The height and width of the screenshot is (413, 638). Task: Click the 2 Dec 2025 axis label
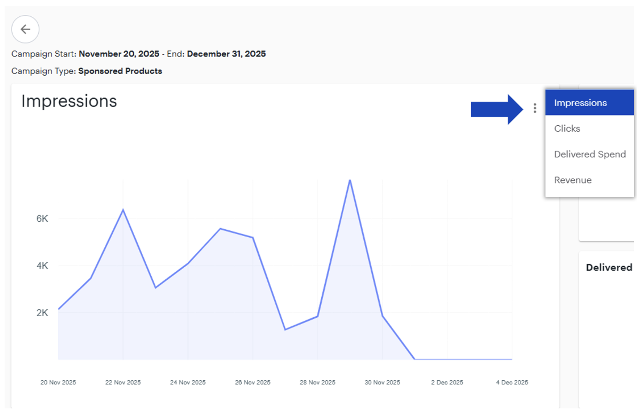point(447,382)
